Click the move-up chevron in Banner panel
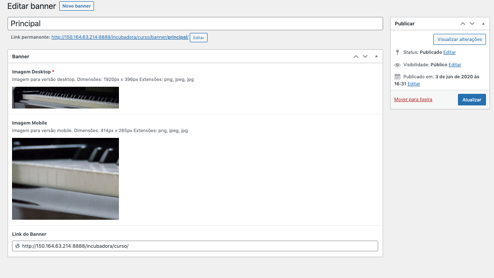The width and height of the screenshot is (494, 278). click(355, 56)
